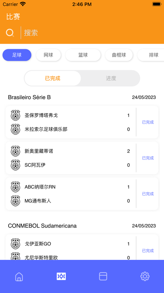The width and height of the screenshot is (164, 293).
Task: Tap 圣保罗博塔弗戈 team badge icon
Action: click(x=16, y=115)
